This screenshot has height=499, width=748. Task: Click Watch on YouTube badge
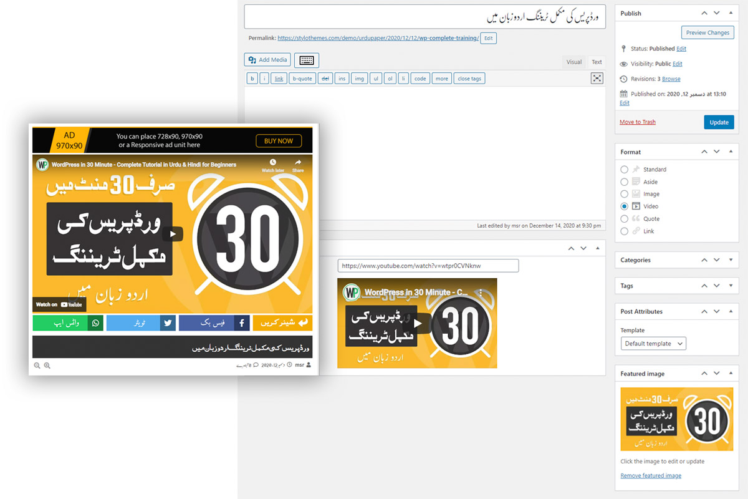coord(59,304)
